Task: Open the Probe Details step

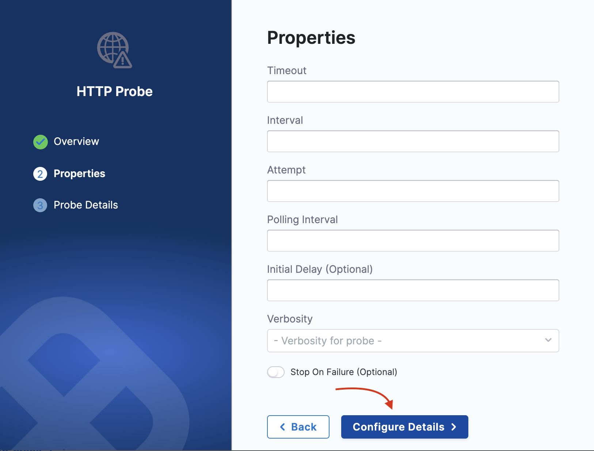Action: tap(86, 205)
